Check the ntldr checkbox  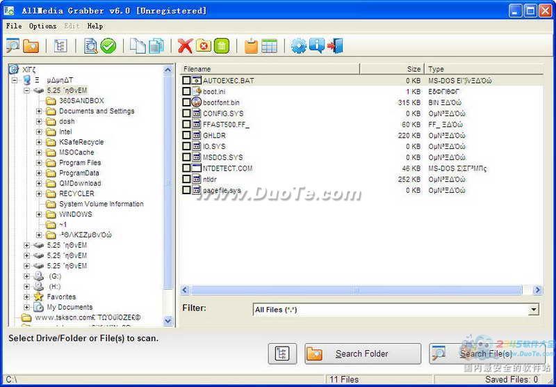click(186, 179)
